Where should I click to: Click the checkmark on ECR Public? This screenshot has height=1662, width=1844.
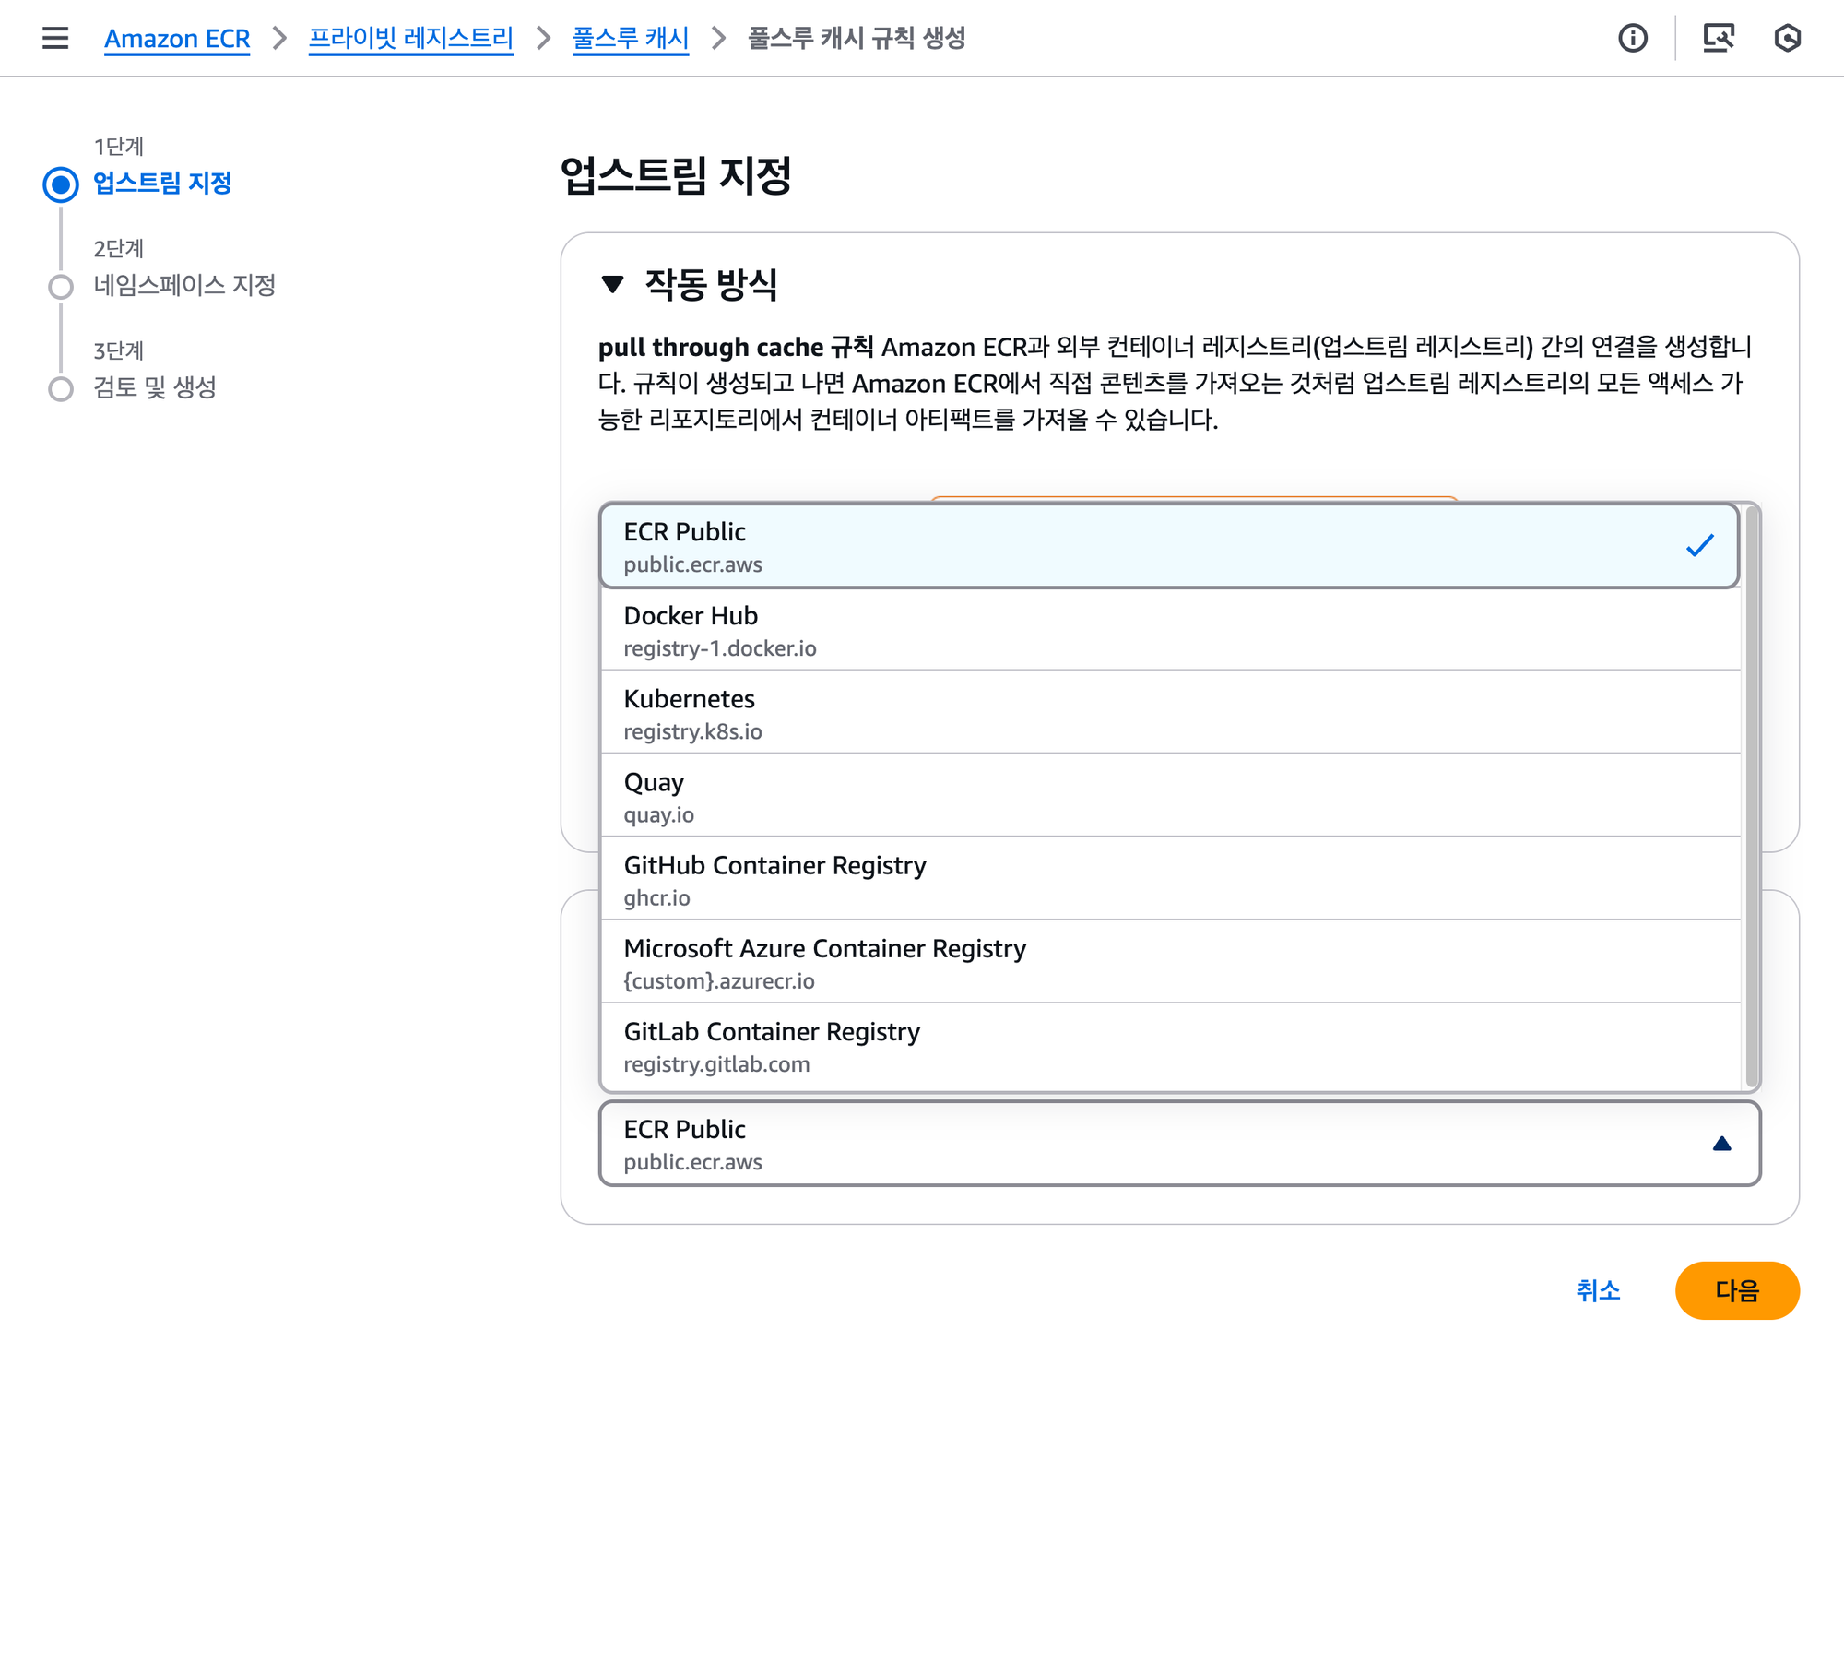[1699, 546]
